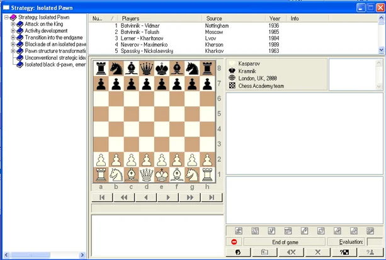Click the fast rewind moves button
386x260 pixels.
coord(124,197)
